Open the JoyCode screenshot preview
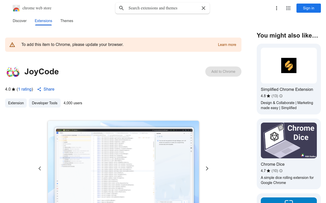Image resolution: width=326 pixels, height=203 pixels. [123, 162]
